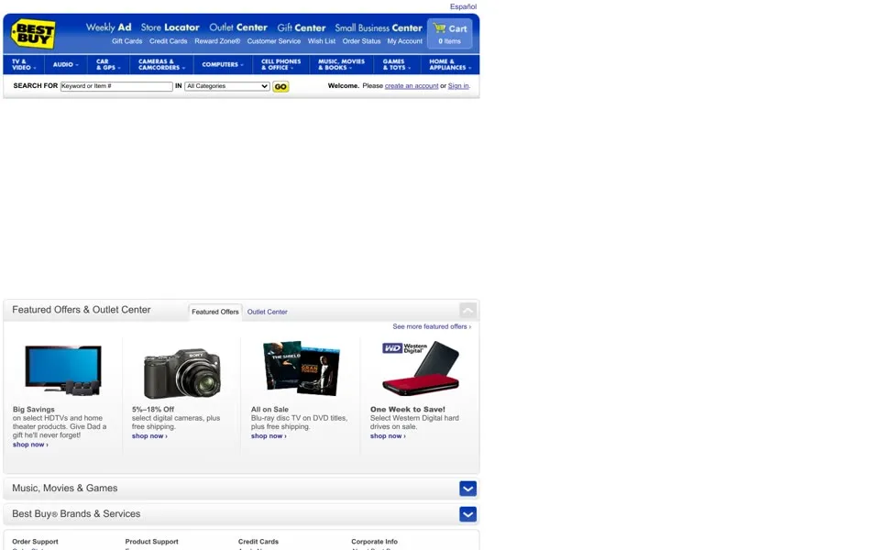The width and height of the screenshot is (880, 550).
Task: Click the Western Digital hard drive image
Action: 421,368
